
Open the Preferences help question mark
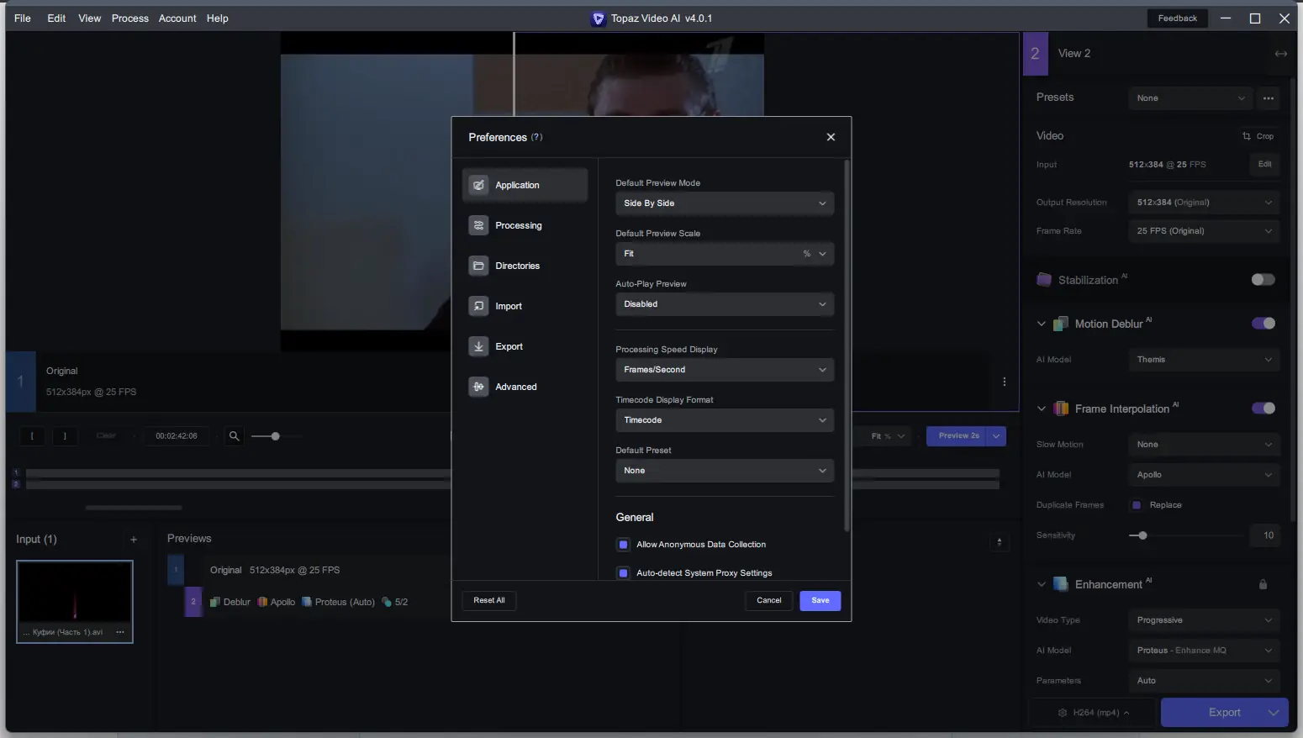tap(536, 137)
